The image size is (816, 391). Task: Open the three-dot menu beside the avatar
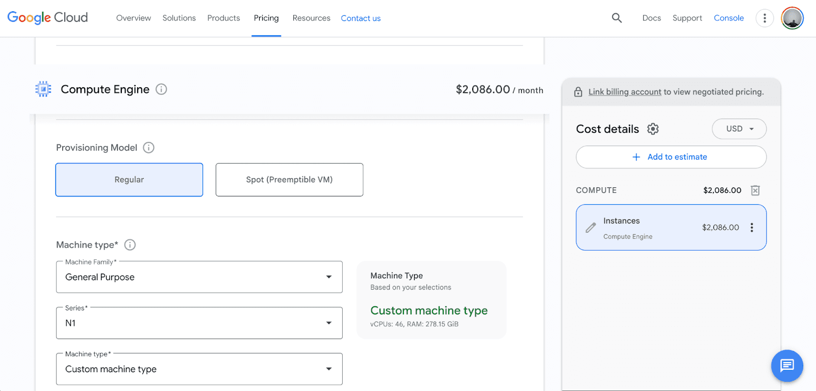pyautogui.click(x=764, y=18)
